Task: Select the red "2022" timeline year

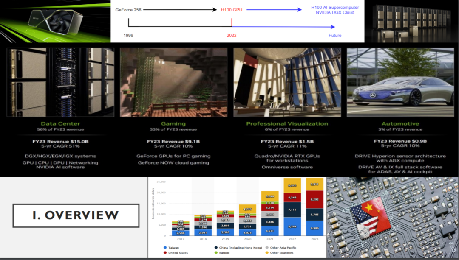Action: (232, 35)
